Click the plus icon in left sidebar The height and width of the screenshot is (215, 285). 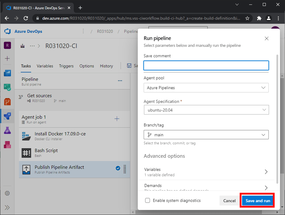click(7, 58)
